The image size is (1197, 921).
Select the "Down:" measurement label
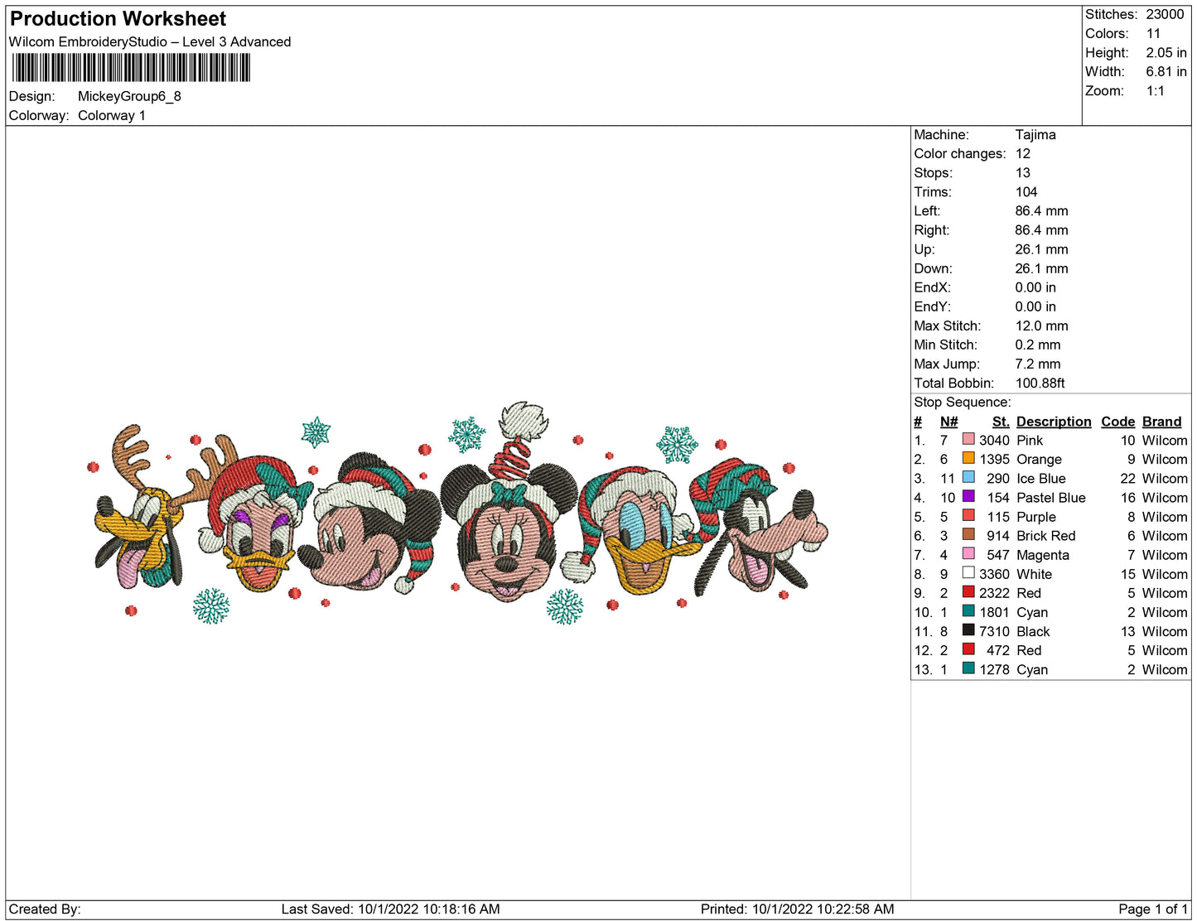(934, 268)
